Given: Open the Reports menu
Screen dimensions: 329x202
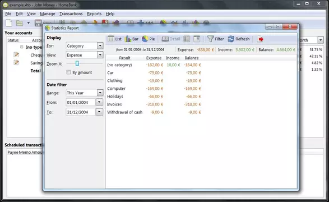Looking at the screenshot, I should click(x=94, y=14).
